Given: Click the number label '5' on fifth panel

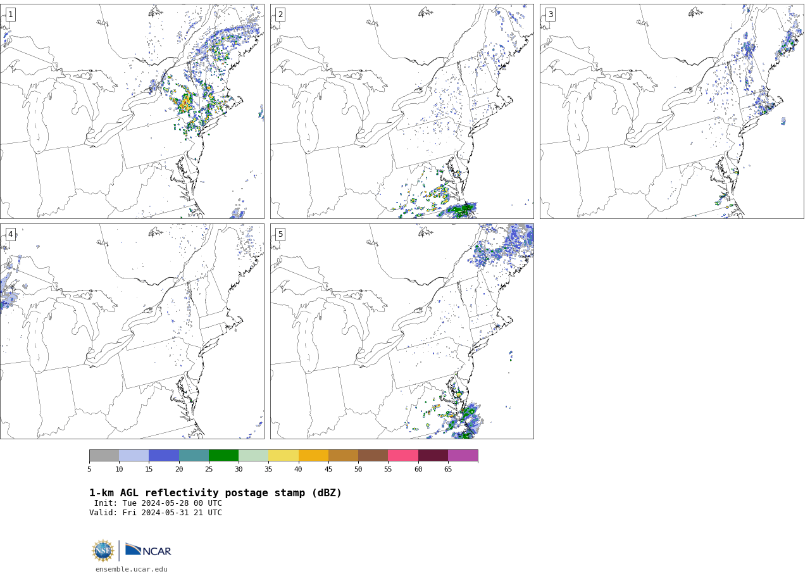Looking at the screenshot, I should point(280,234).
